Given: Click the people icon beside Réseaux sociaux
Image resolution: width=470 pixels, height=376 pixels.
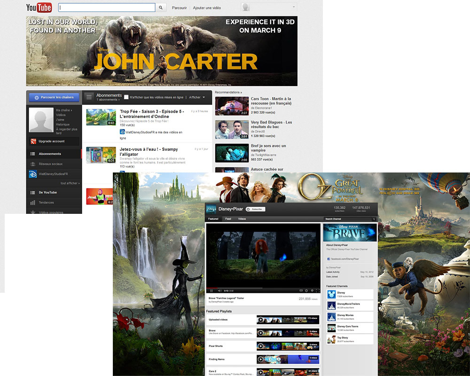Looking at the screenshot, I should 33,164.
